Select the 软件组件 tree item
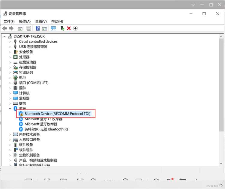Image resolution: width=225 pixels, height=189 pixels. [26, 150]
